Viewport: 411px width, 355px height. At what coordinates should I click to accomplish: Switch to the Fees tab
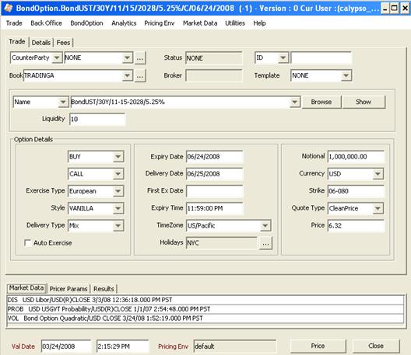coord(63,43)
